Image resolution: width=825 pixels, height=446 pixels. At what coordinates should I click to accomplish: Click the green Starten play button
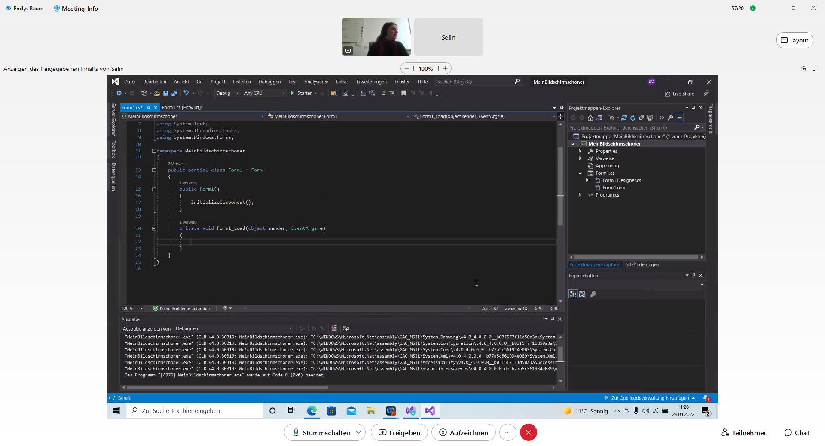click(292, 93)
